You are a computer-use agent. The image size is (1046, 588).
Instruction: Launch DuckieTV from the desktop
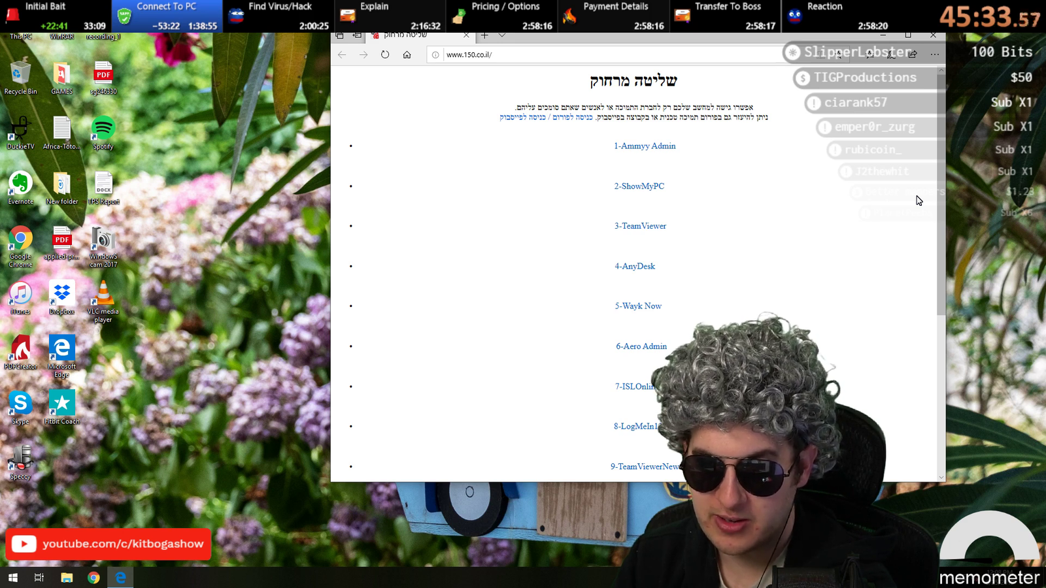20,131
